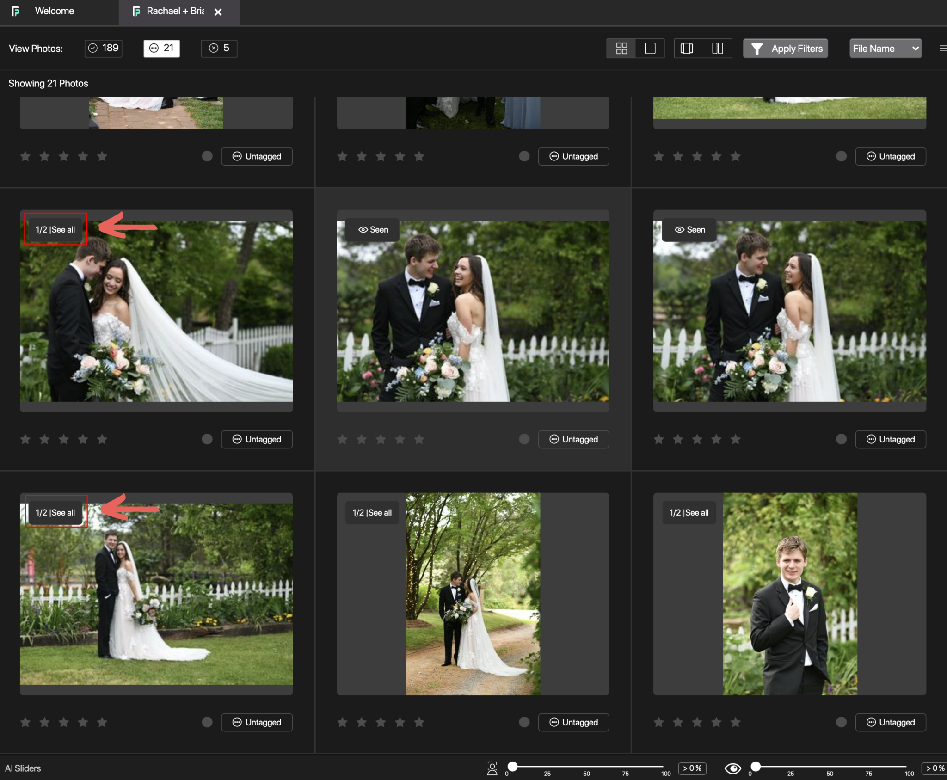The width and height of the screenshot is (947, 780).
Task: Switch to the Welcome tab
Action: click(54, 11)
